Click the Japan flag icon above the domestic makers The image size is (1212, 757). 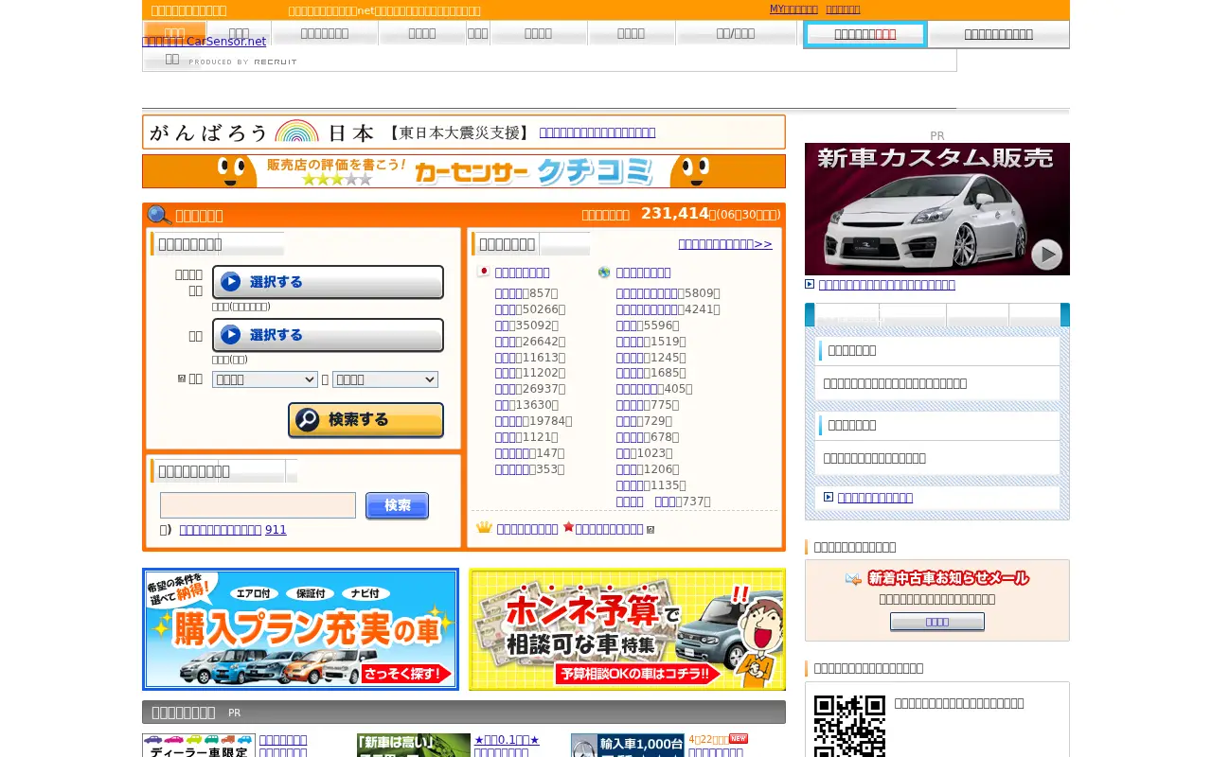point(483,273)
